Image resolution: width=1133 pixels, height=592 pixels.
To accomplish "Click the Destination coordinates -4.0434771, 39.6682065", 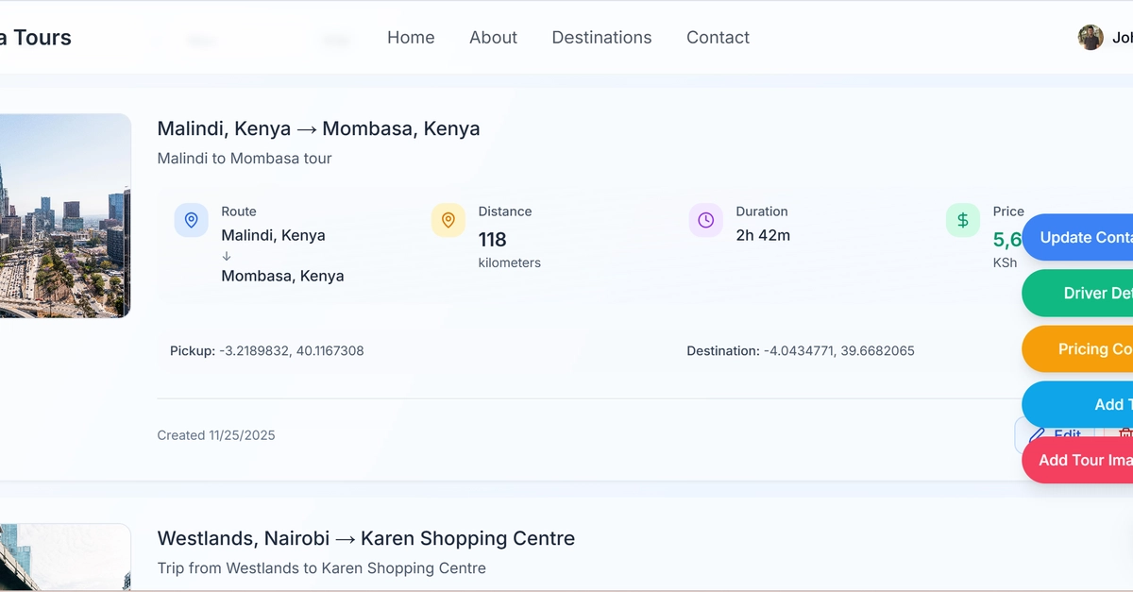I will (x=838, y=351).
